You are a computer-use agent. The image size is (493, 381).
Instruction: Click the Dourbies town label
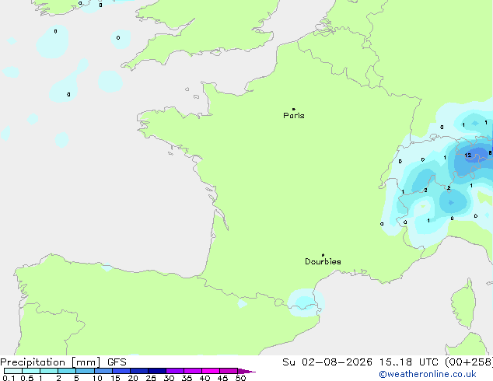point(323,261)
